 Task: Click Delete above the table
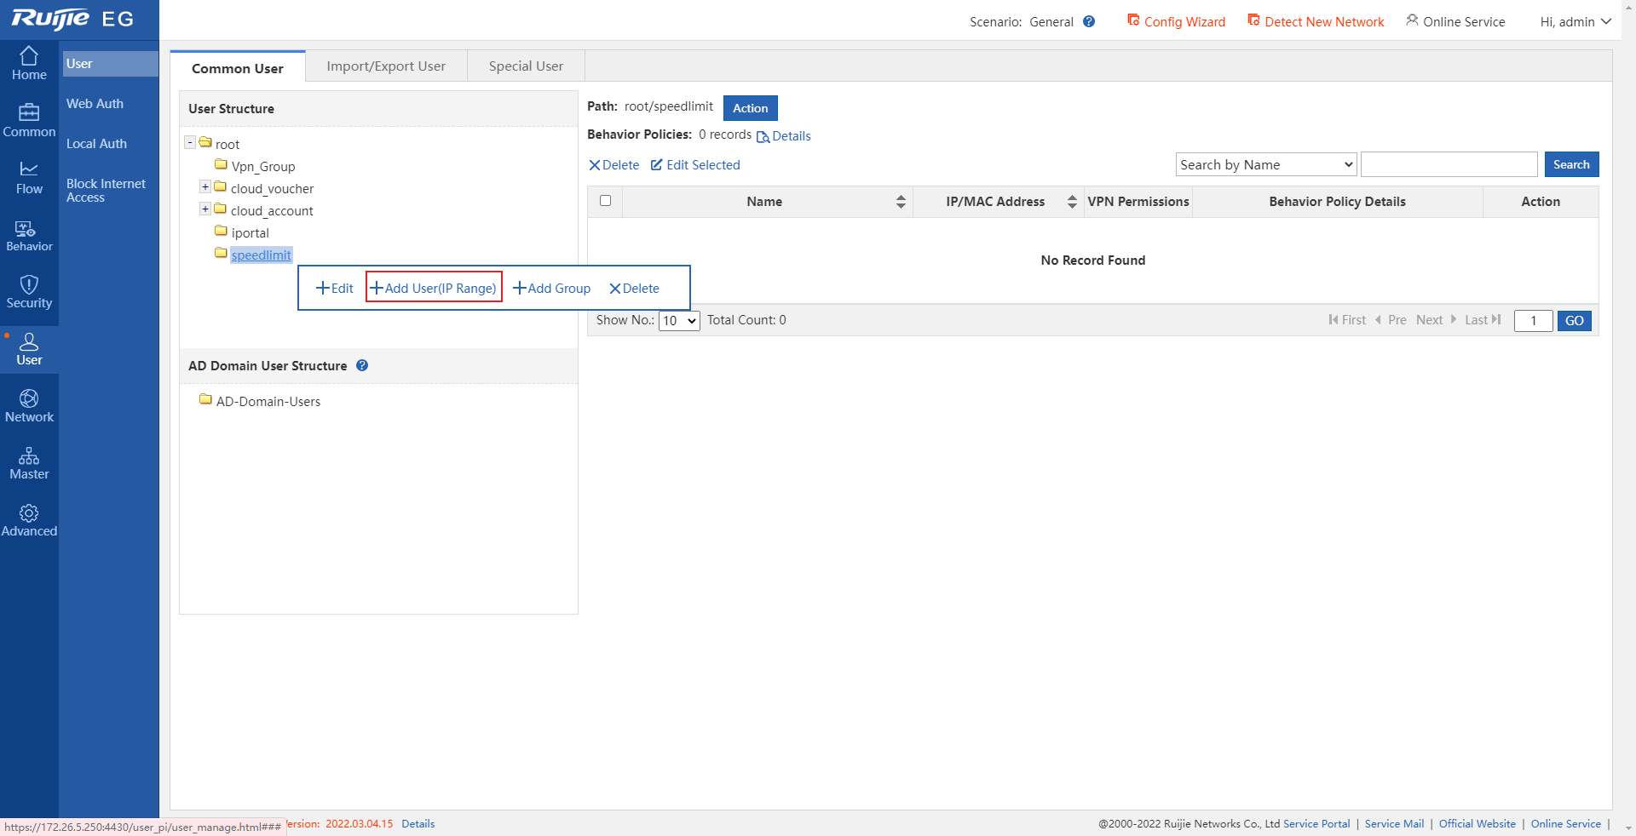614,165
